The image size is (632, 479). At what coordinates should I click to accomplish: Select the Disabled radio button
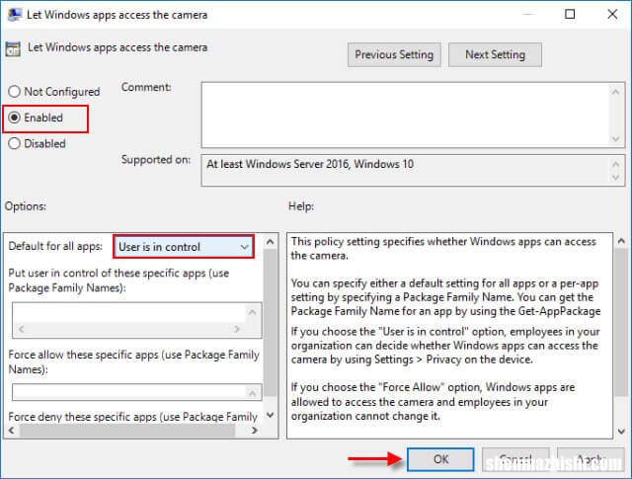(15, 143)
